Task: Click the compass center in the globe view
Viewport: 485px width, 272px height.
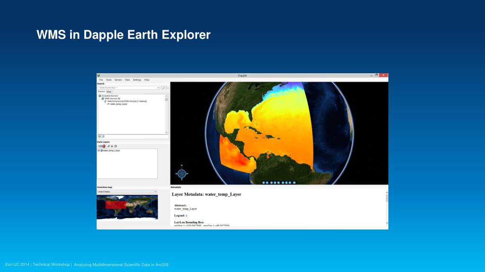Action: (182, 174)
